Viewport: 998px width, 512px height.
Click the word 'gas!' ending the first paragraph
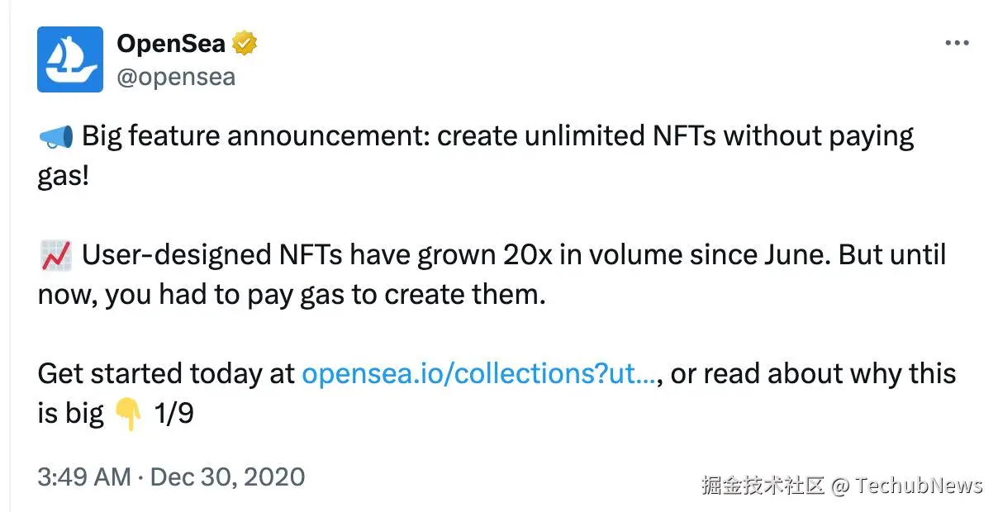[x=64, y=177]
